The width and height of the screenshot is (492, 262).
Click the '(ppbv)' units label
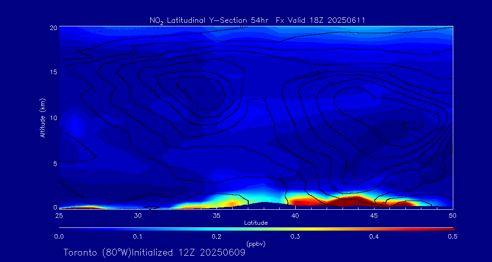coord(256,243)
